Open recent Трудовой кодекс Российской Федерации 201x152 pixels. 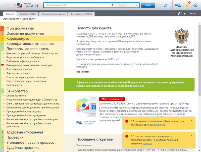[x=132, y=150]
